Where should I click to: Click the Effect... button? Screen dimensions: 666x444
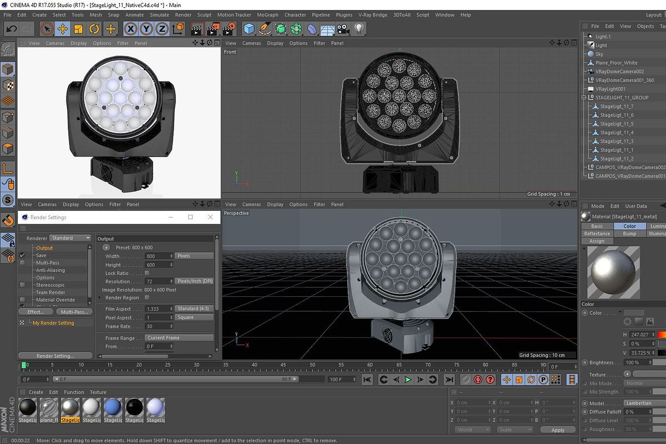36,312
